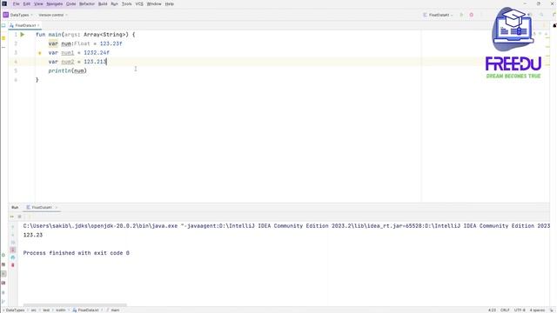Open the 4 spaces indent settings

tap(537, 310)
